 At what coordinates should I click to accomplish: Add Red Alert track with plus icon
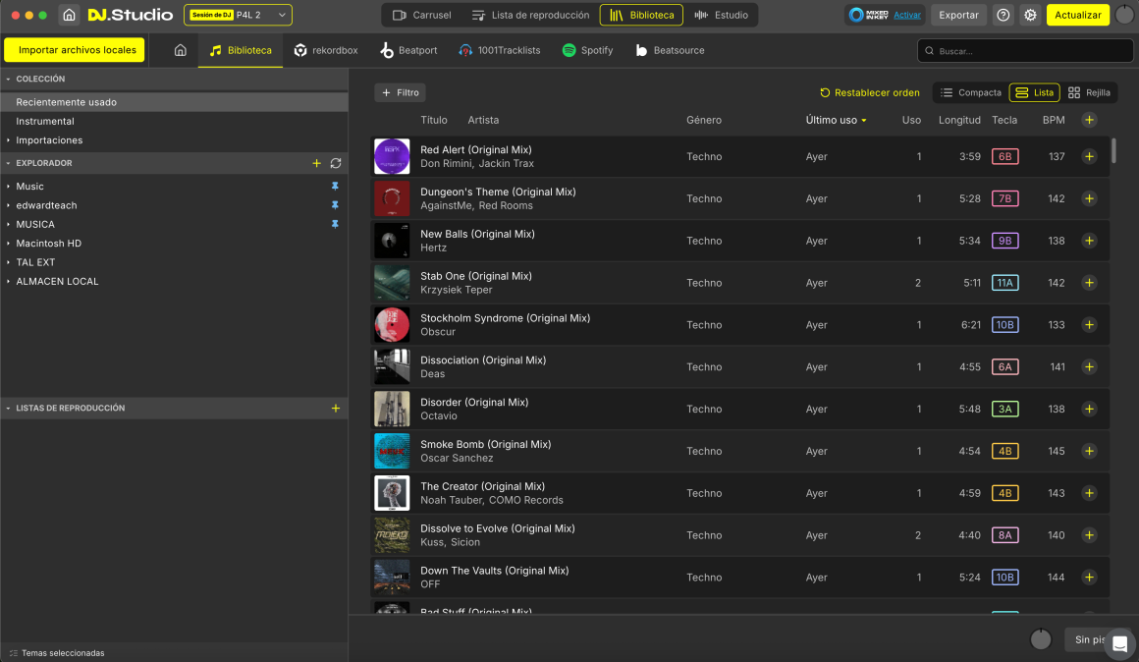(x=1089, y=156)
